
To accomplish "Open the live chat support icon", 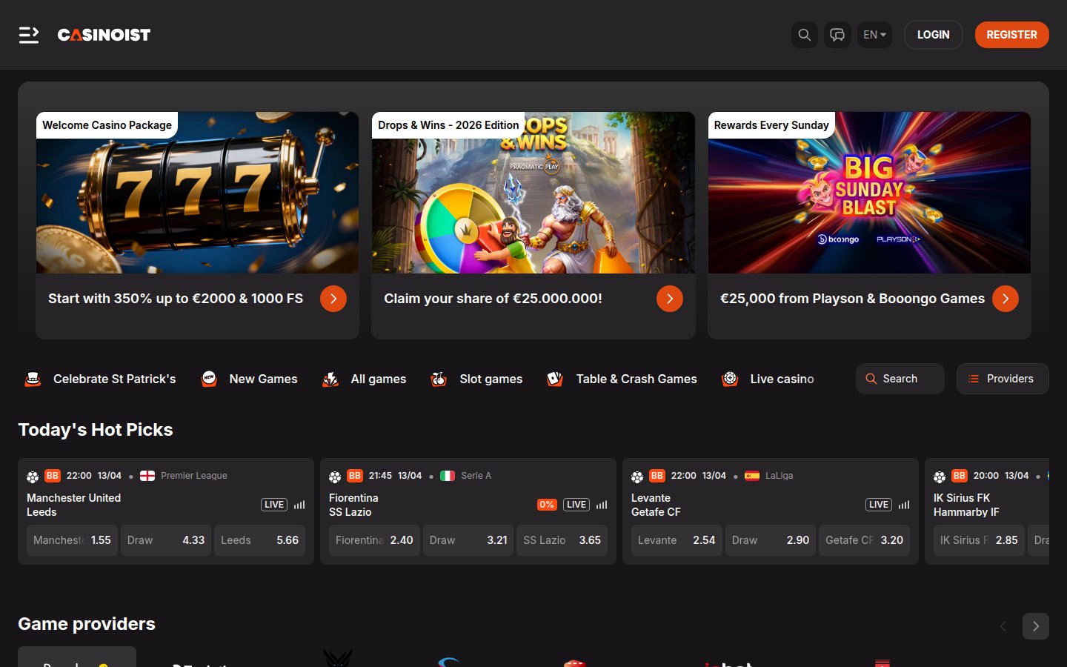I will pyautogui.click(x=837, y=35).
